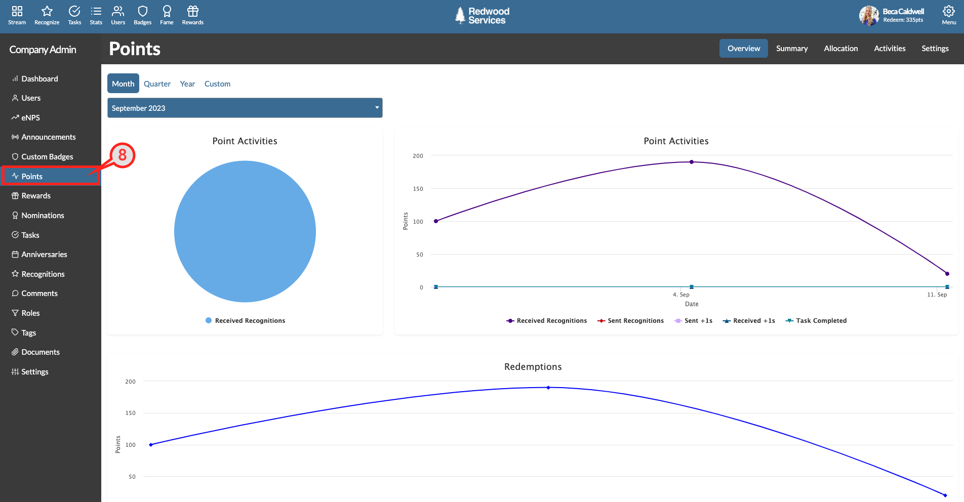Toggle Received Recognitions line series legend
Image resolution: width=964 pixels, height=502 pixels.
(547, 321)
